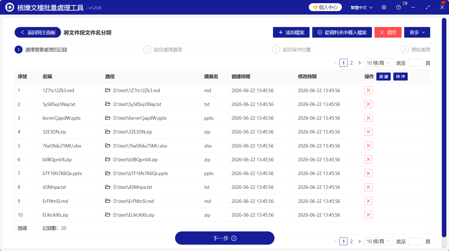Click top previous page arrow
Screen dimensions: 449x251
point(336,63)
